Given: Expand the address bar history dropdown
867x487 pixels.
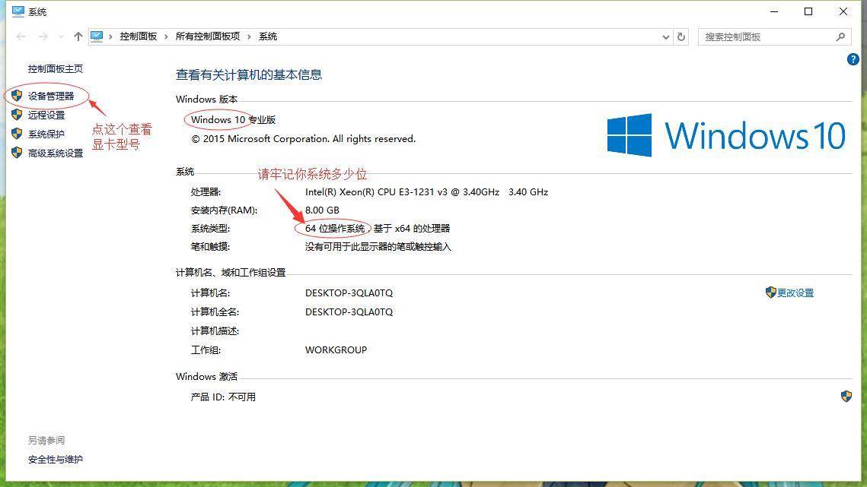Looking at the screenshot, I should tap(666, 36).
